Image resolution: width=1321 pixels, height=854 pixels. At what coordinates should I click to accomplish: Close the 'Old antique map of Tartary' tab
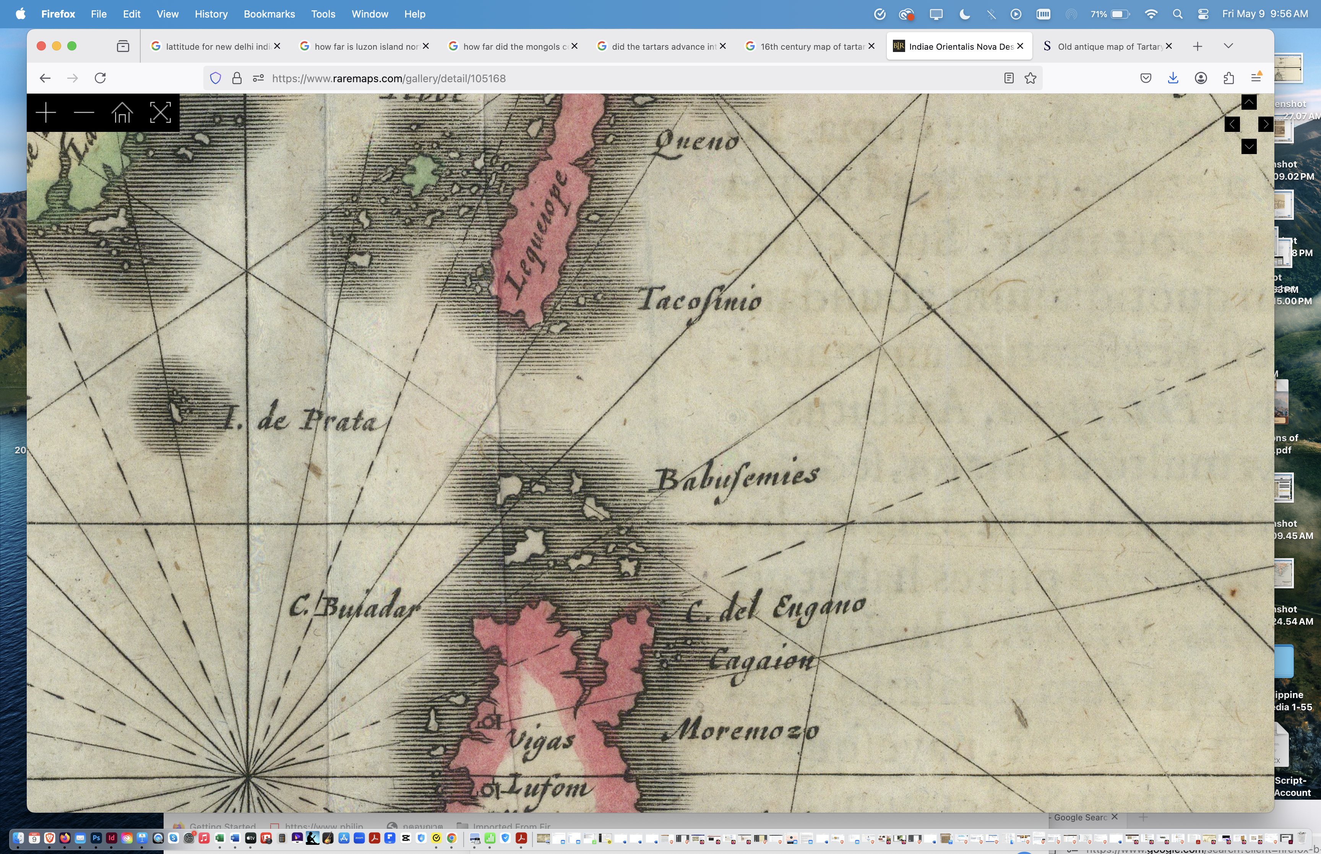pyautogui.click(x=1168, y=46)
